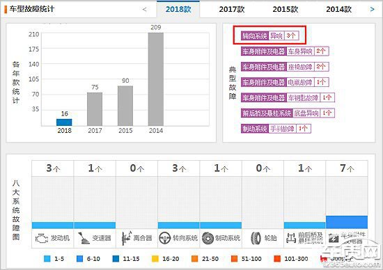Open the 底盘异响 1个 fault tag
Viewport: 383px width, 270px height.
[288, 113]
